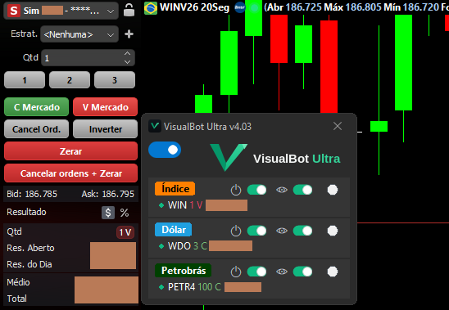Click the eye icon in Índice row
The height and width of the screenshot is (310, 449).
coord(282,190)
